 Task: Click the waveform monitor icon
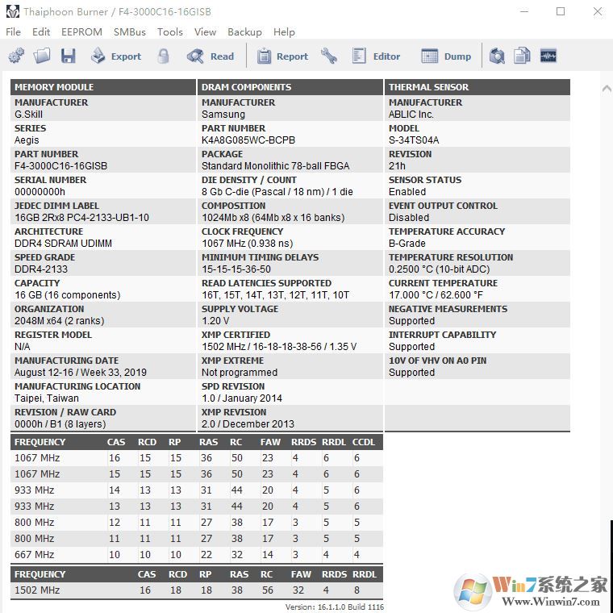click(x=548, y=56)
